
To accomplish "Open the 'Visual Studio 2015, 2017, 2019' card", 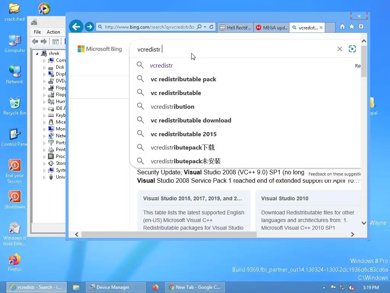I will pyautogui.click(x=194, y=211).
